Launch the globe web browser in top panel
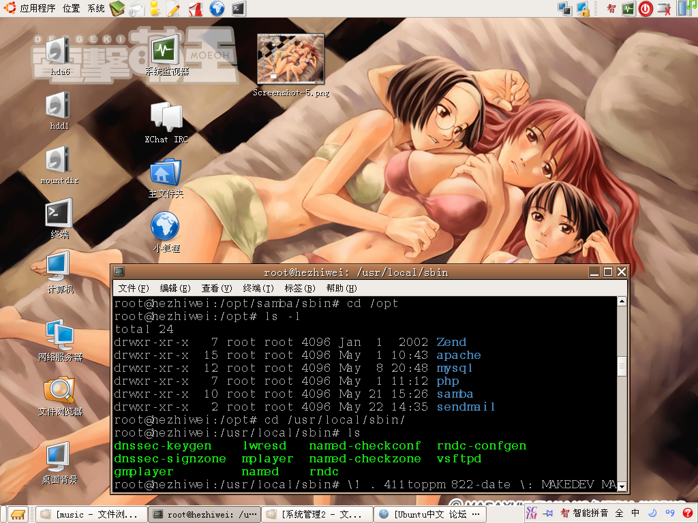 tap(217, 9)
